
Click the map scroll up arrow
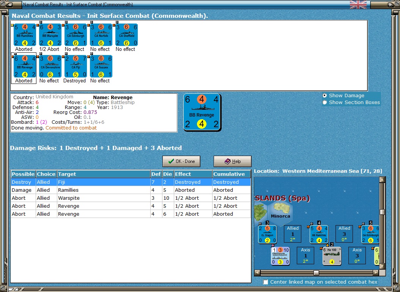click(382, 180)
